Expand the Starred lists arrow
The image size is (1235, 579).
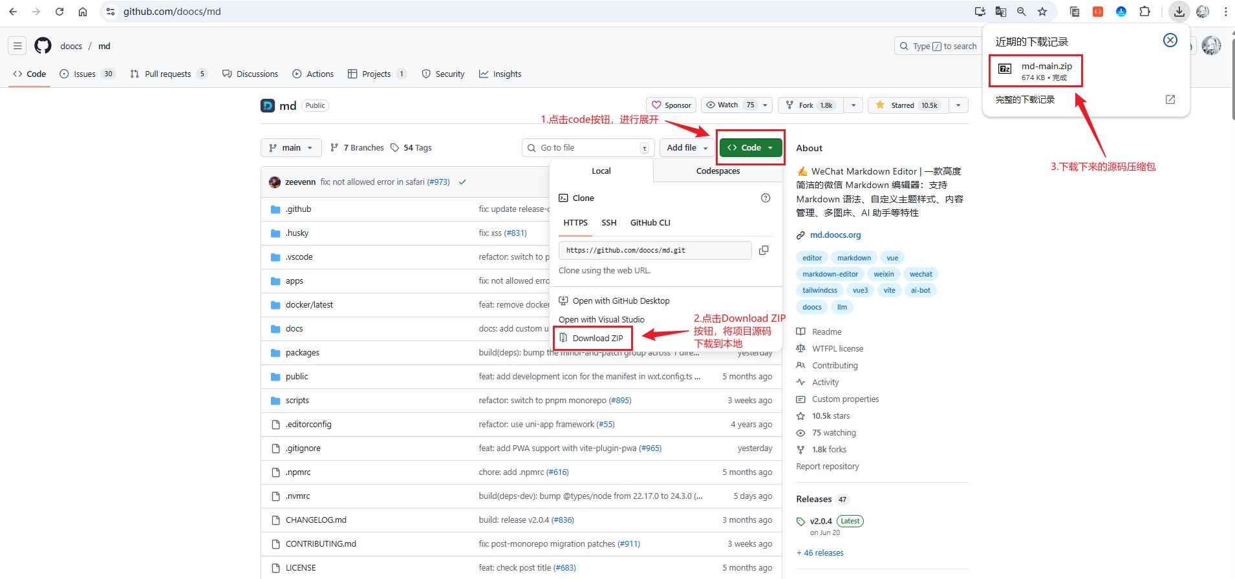coord(958,105)
